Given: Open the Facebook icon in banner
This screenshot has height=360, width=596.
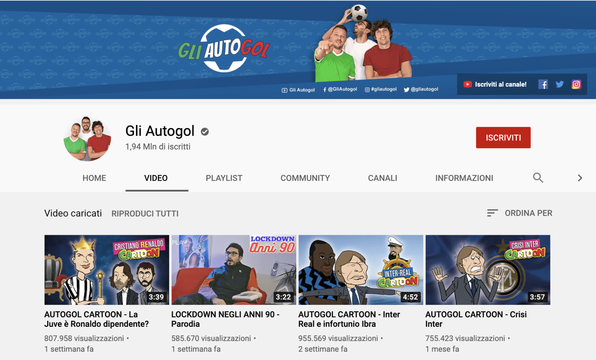Looking at the screenshot, I should click(x=543, y=84).
